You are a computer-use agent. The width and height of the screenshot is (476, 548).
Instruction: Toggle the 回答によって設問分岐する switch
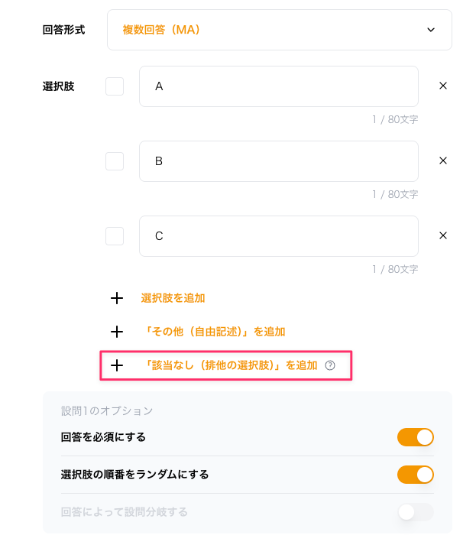(415, 512)
